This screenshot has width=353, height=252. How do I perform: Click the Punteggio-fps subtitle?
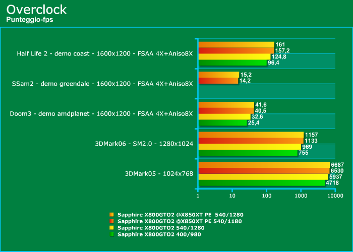point(30,20)
